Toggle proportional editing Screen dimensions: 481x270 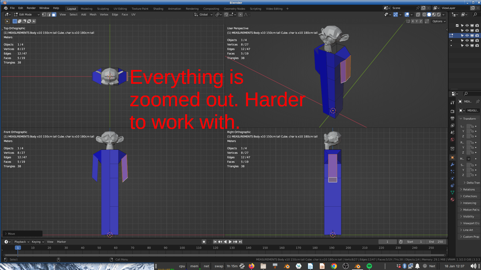pyautogui.click(x=241, y=14)
